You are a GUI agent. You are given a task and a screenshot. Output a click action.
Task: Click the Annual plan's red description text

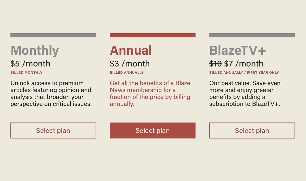[x=150, y=94]
